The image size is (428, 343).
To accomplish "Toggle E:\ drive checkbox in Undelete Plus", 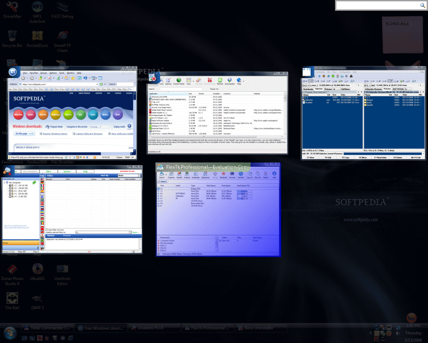I will 10,191.
